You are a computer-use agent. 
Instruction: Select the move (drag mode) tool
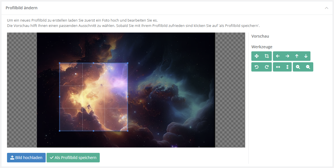click(x=256, y=56)
